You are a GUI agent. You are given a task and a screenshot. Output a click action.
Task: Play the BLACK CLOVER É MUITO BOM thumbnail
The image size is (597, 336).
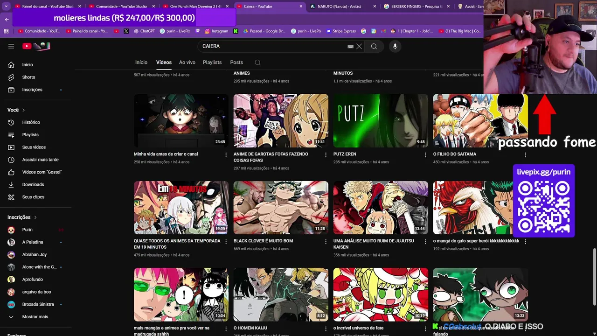[x=281, y=208]
